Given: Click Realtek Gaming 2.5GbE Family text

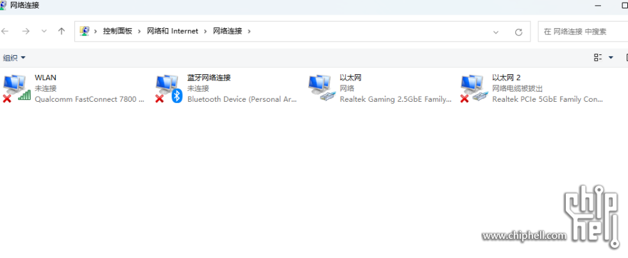Looking at the screenshot, I should (396, 99).
